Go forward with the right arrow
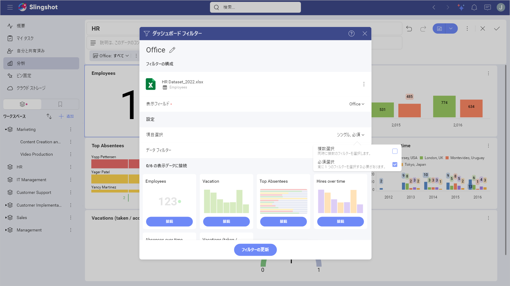This screenshot has height=286, width=510. click(448, 7)
